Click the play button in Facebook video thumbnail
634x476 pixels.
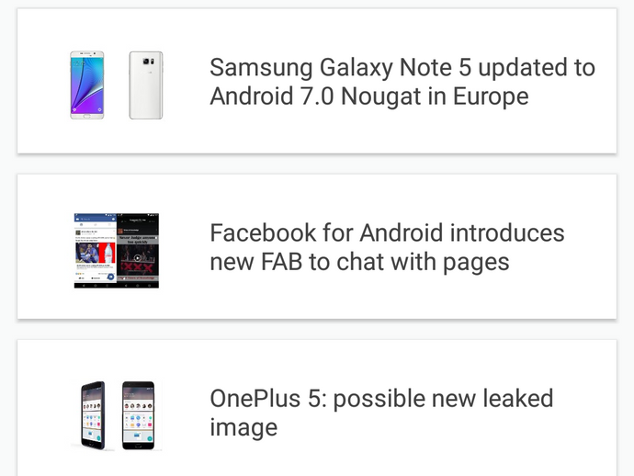(138, 258)
